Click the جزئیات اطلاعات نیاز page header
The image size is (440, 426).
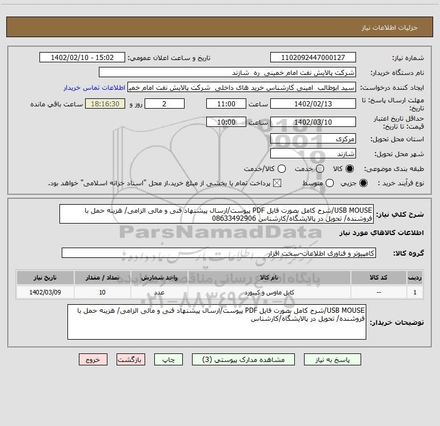click(390, 27)
